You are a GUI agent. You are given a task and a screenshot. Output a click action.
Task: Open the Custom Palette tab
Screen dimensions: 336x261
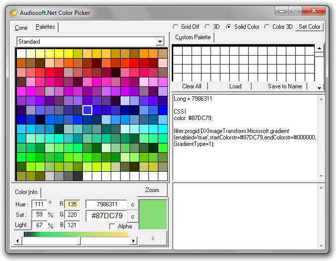click(193, 37)
